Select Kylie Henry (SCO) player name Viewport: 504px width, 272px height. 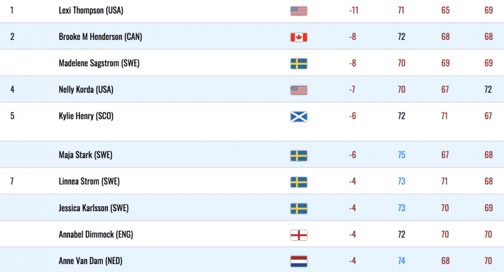(x=86, y=116)
